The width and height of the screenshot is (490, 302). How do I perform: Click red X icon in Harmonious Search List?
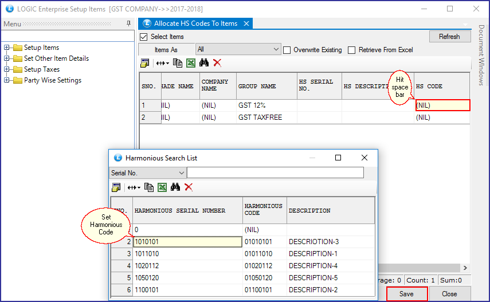point(189,187)
